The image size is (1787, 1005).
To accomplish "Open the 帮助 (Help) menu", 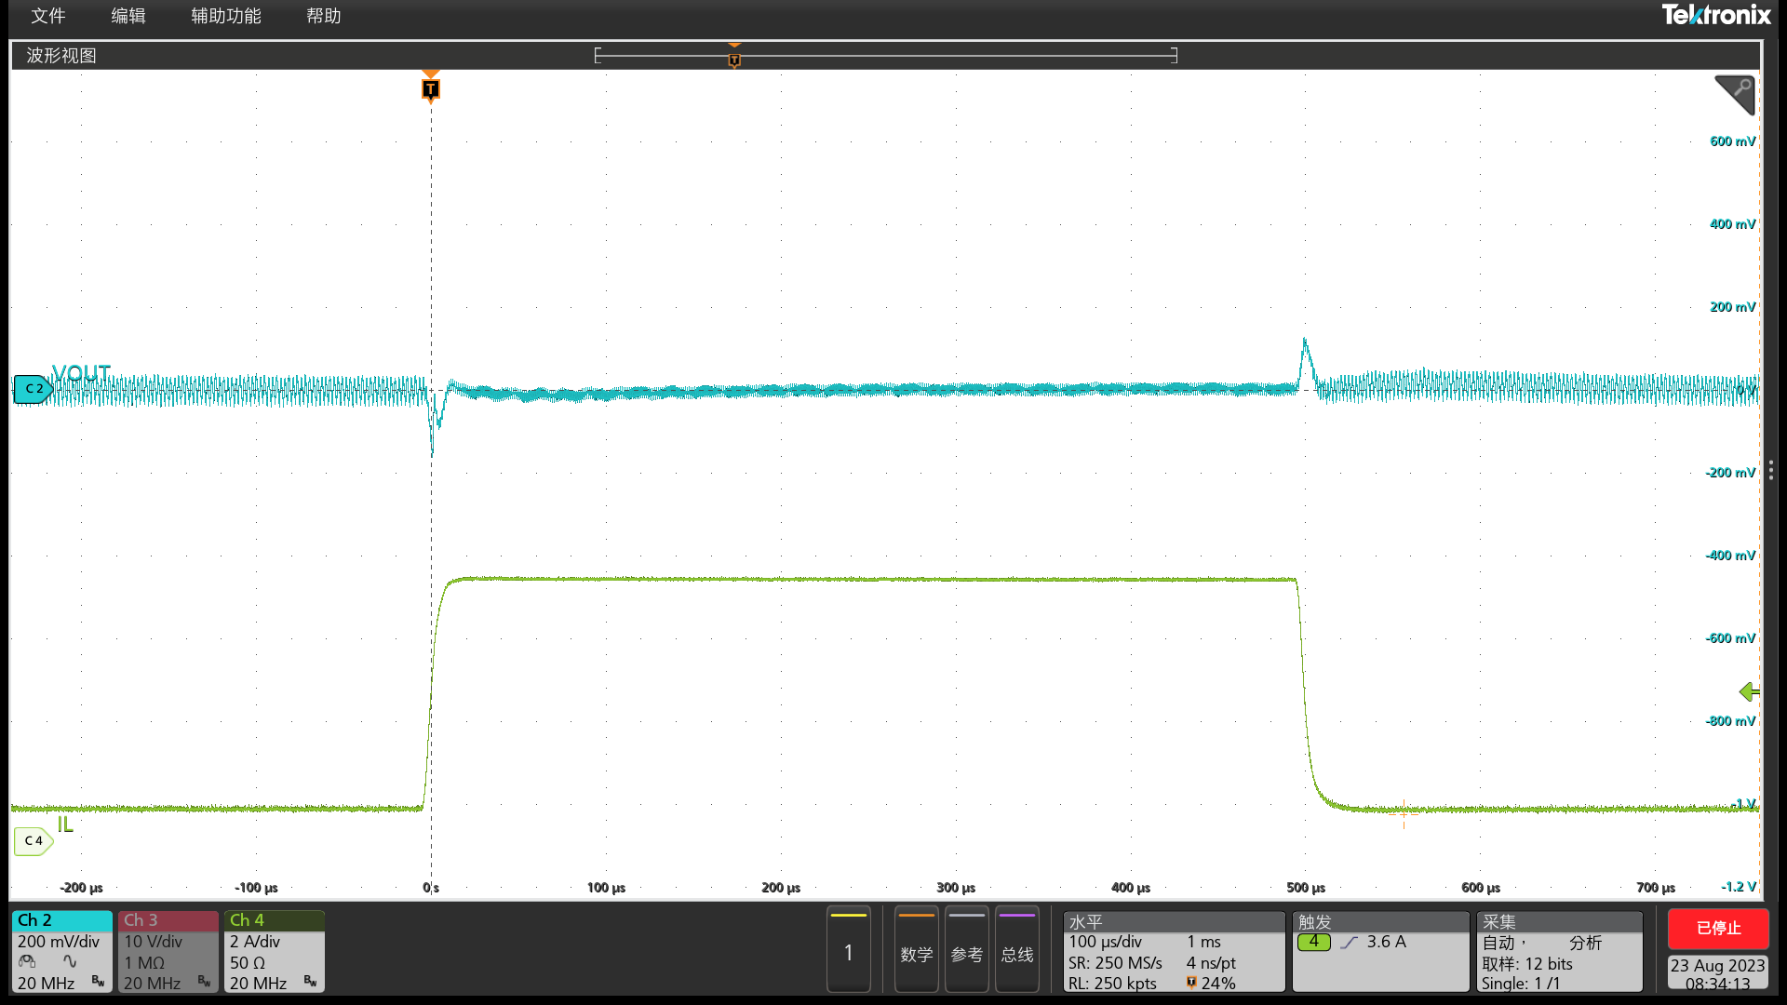I will tap(323, 16).
